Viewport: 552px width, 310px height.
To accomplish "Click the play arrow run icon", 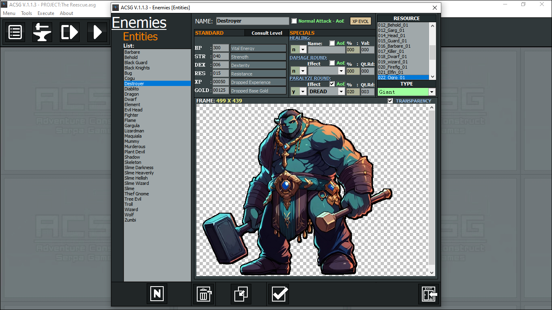I will coord(97,32).
